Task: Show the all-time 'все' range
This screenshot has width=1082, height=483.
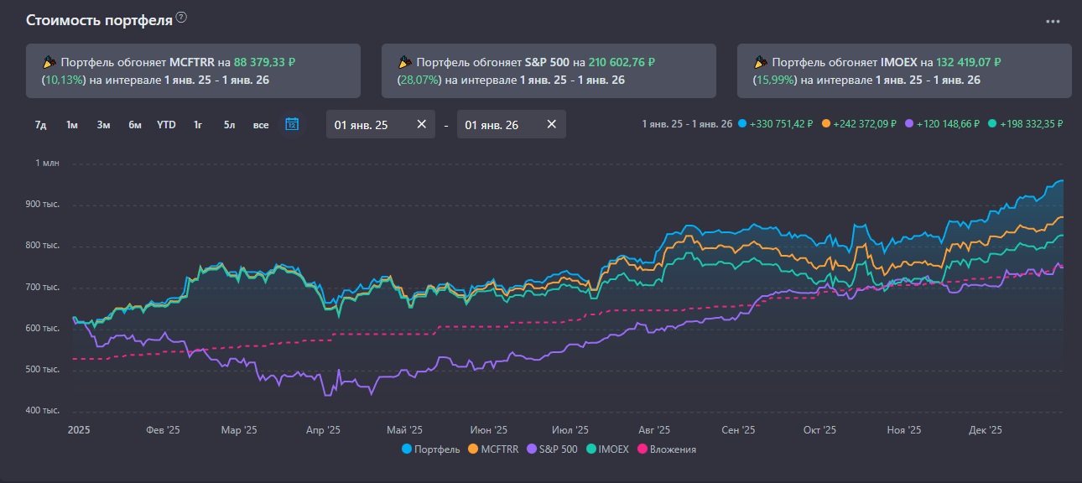Action: 261,125
